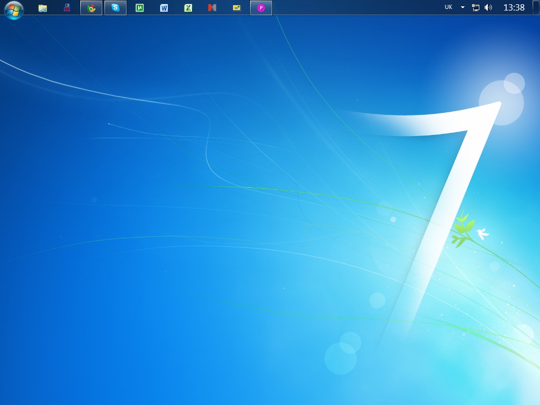Switch to the Google Chrome window

91,8
